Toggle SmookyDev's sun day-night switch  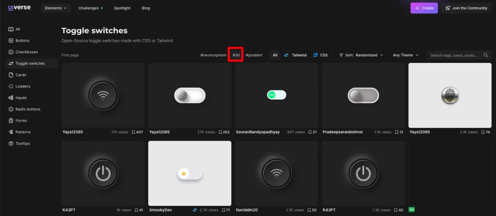[190, 174]
